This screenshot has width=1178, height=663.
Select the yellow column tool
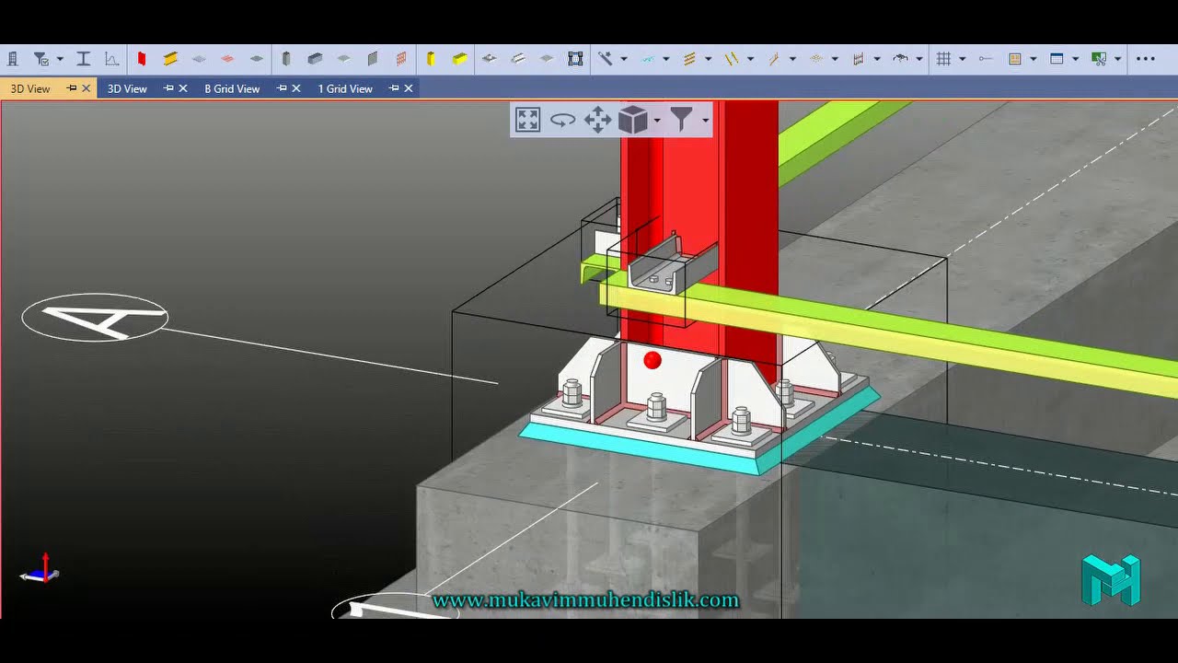tap(431, 59)
